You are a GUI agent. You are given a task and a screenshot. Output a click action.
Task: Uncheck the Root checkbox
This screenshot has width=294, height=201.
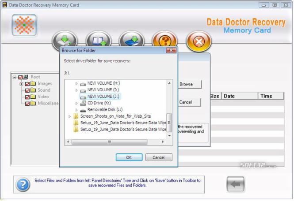click(20, 77)
